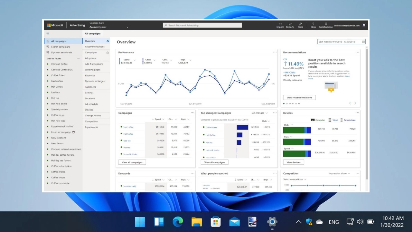412x232 pixels.
Task: Open the Spend metric dropdown in Performance
Action: (135, 60)
